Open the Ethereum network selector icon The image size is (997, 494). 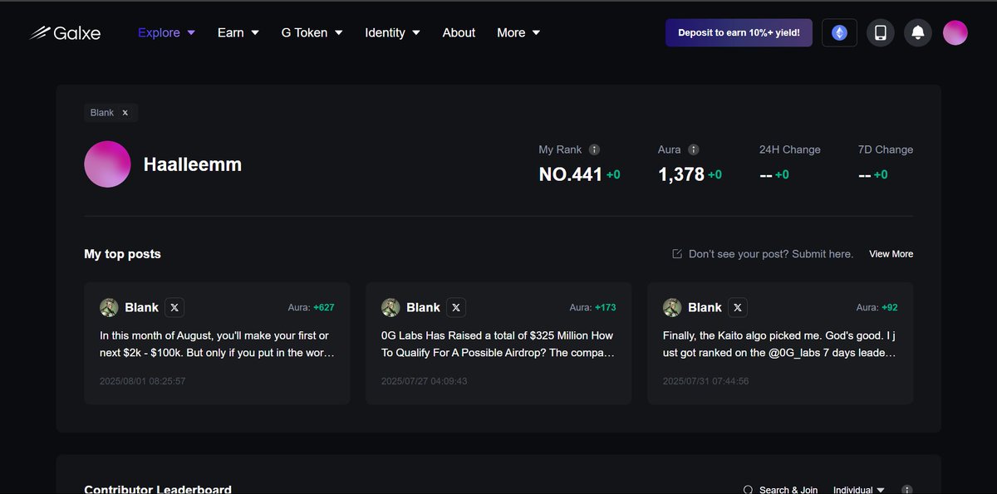(839, 32)
